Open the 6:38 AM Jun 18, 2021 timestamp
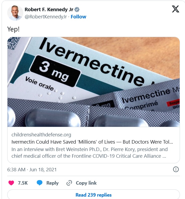 [x=32, y=169]
